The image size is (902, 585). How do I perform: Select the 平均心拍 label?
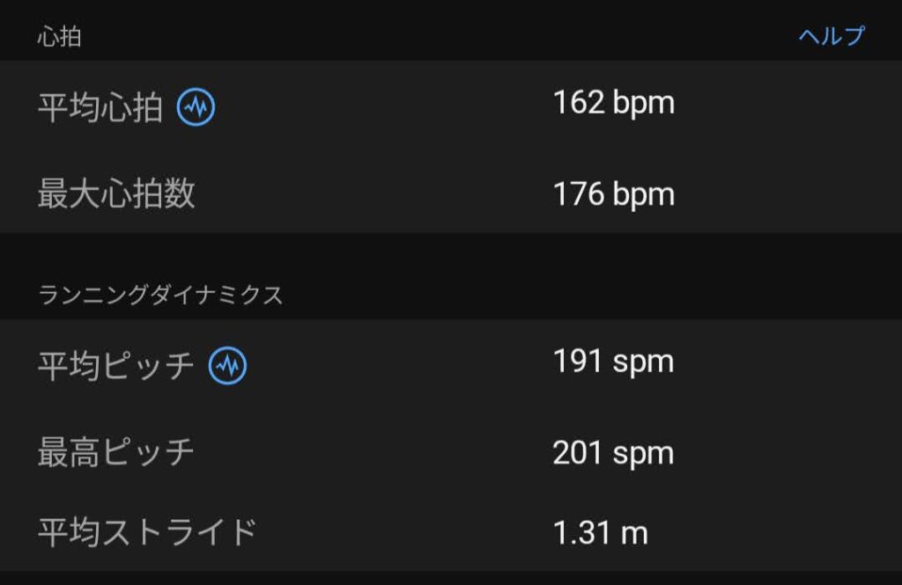pyautogui.click(x=100, y=108)
